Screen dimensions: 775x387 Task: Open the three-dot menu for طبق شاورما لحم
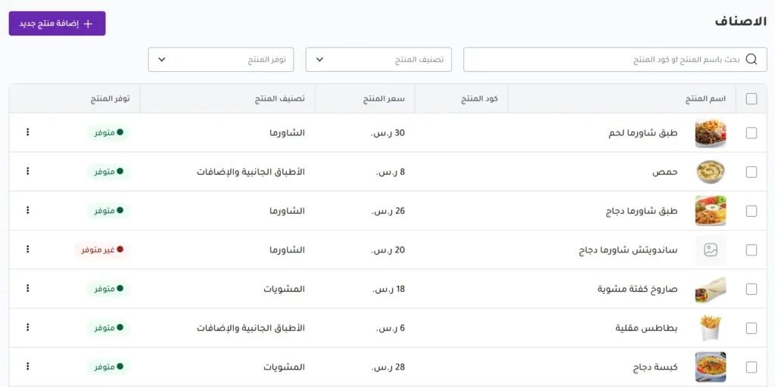[28, 132]
